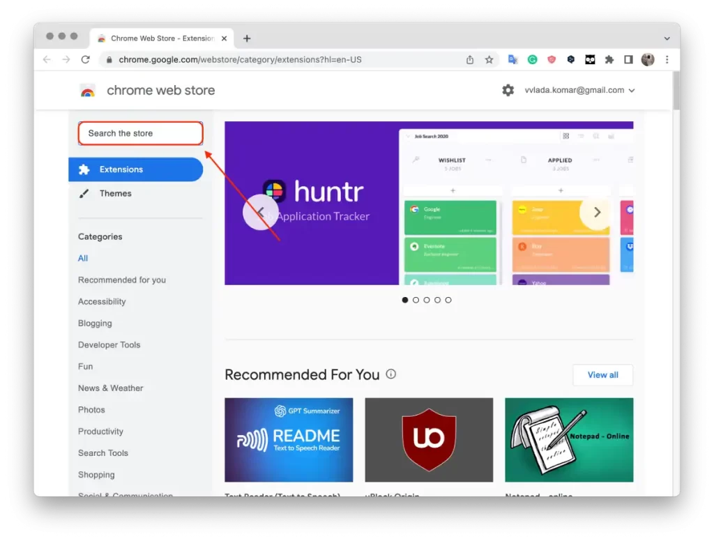The width and height of the screenshot is (714, 541).
Task: Click the share page icon in address bar
Action: (x=470, y=60)
